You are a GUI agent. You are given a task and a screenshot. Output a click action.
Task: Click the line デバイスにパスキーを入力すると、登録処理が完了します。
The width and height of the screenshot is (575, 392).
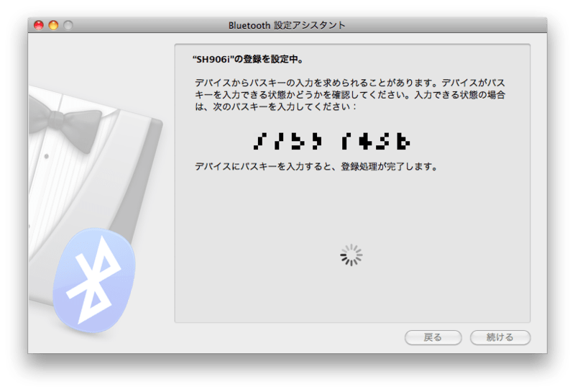pos(316,167)
